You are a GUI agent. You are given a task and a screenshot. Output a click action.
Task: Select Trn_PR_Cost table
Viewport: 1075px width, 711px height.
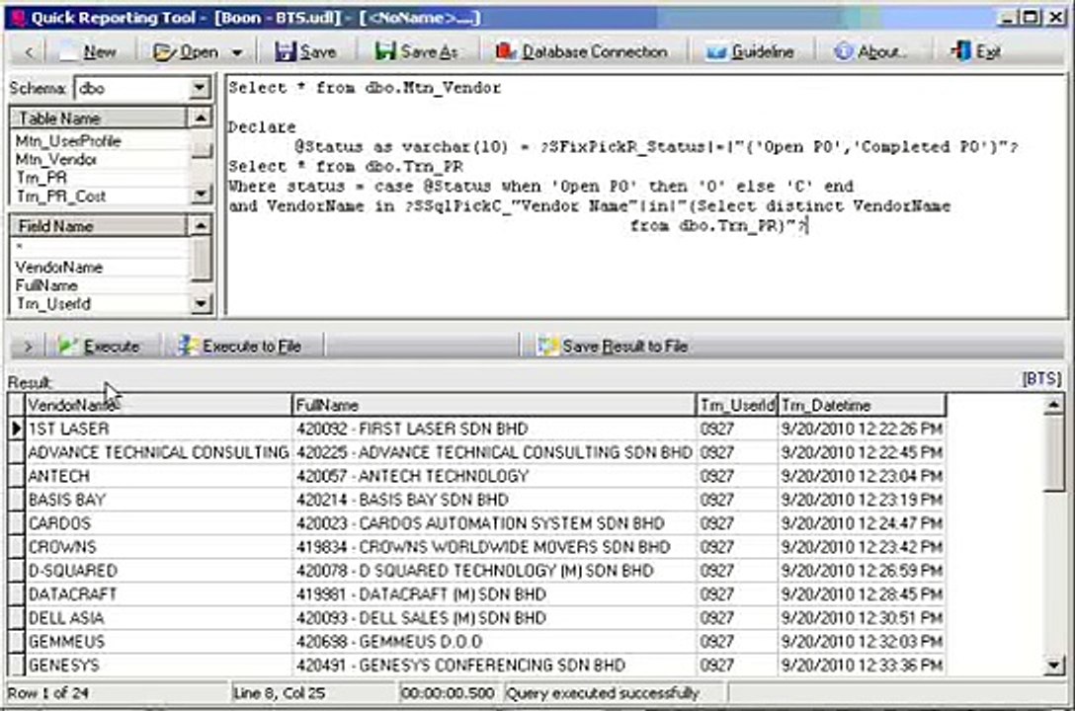pos(60,197)
